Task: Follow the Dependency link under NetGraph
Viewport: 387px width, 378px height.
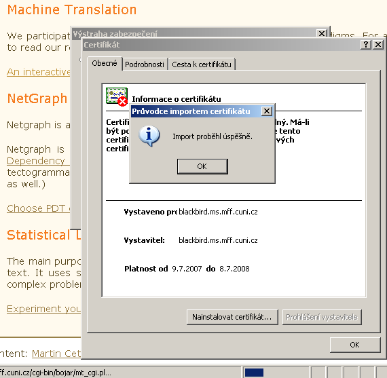Action: coord(36,161)
